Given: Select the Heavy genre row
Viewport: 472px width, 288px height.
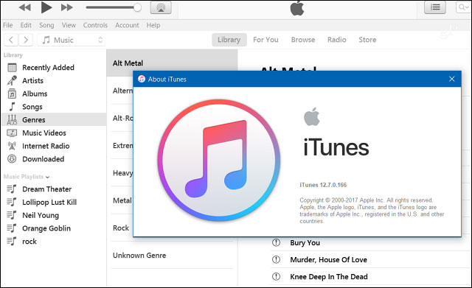Looking at the screenshot, I should point(122,173).
